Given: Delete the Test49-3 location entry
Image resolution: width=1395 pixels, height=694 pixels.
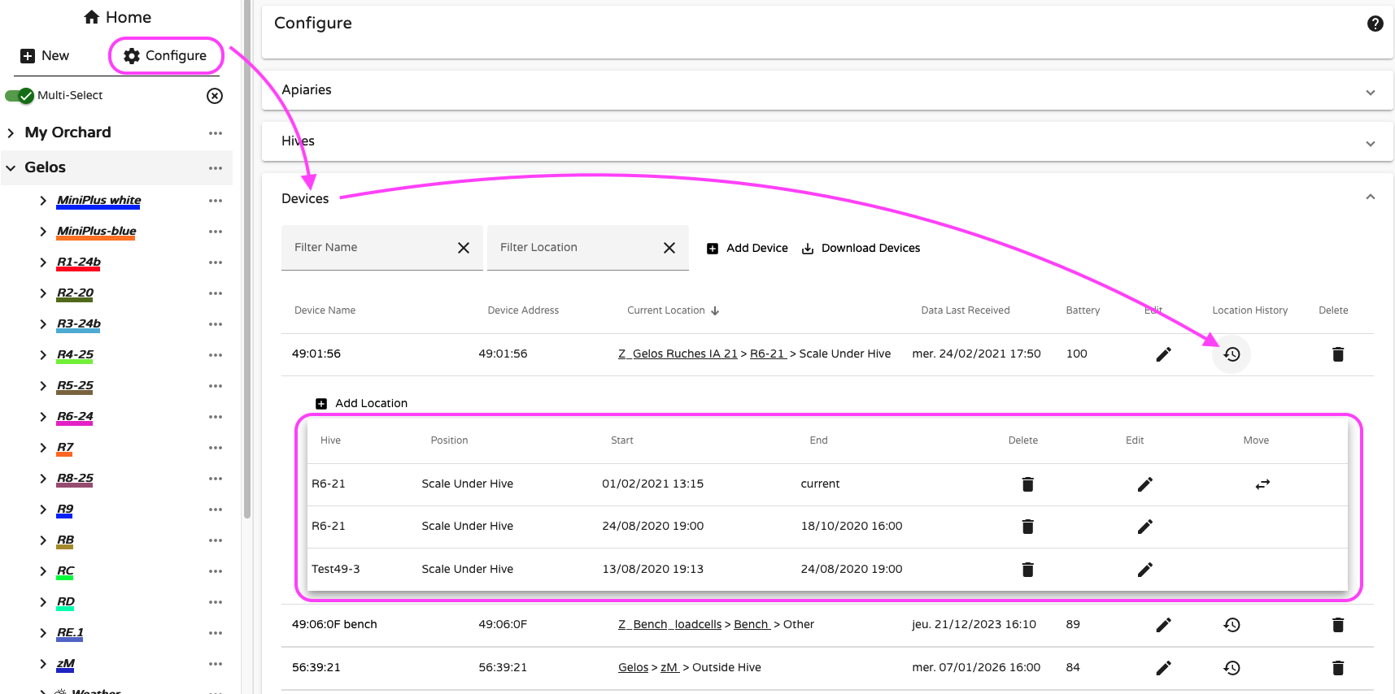Looking at the screenshot, I should [1027, 570].
